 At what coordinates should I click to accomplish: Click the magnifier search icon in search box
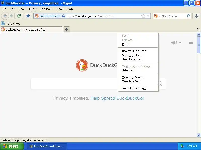(188, 16)
